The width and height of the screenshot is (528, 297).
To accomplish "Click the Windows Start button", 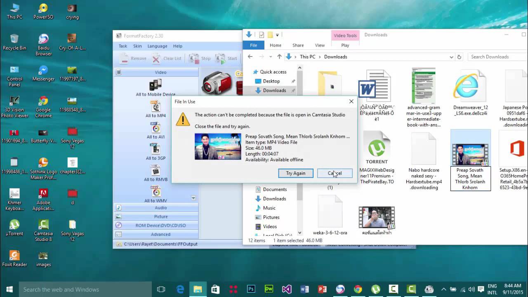I will click(9, 289).
